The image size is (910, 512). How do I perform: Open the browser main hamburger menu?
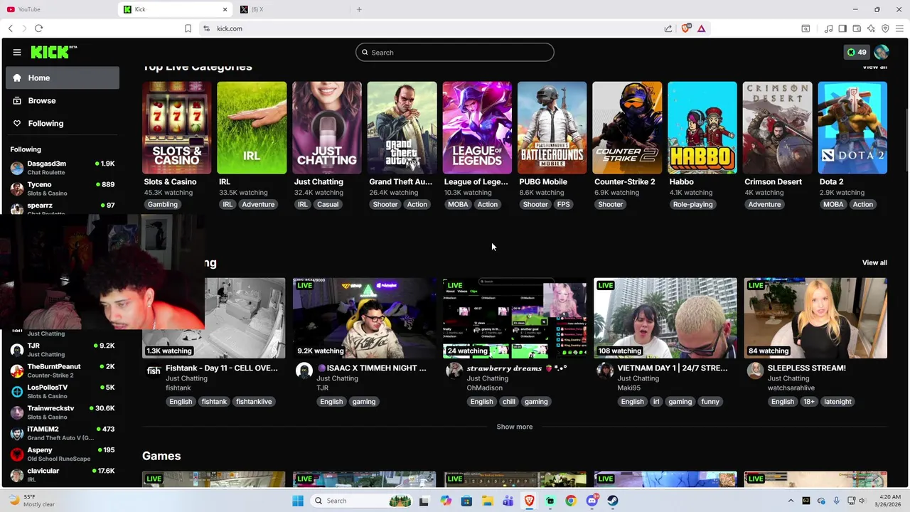pyautogui.click(x=899, y=28)
